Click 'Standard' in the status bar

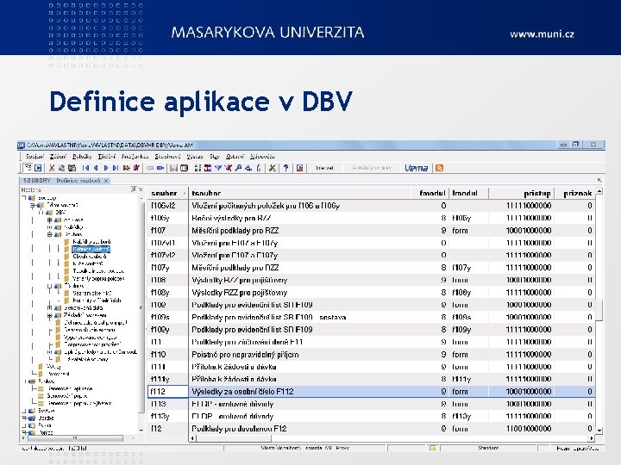click(x=488, y=448)
